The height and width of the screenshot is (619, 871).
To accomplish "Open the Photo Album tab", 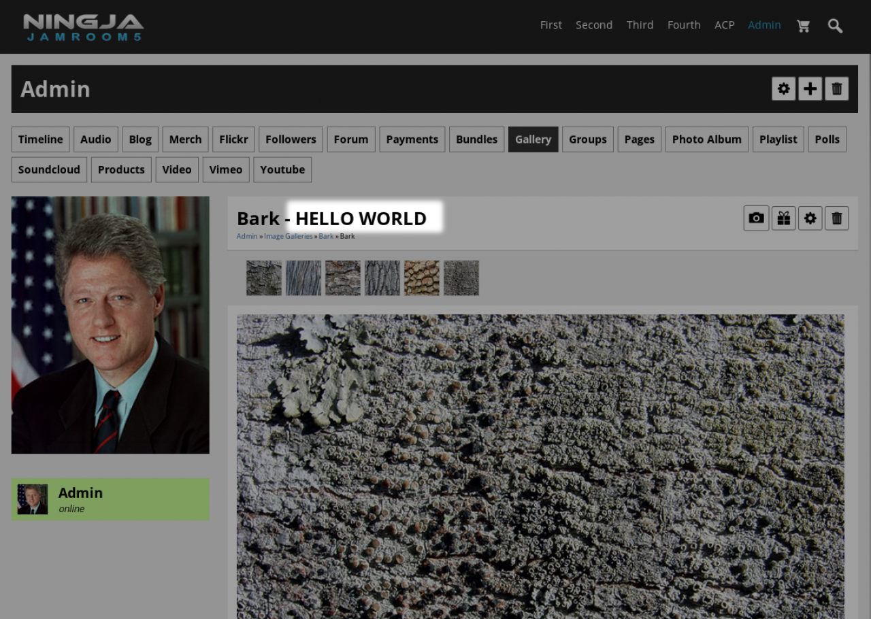I will coord(707,139).
